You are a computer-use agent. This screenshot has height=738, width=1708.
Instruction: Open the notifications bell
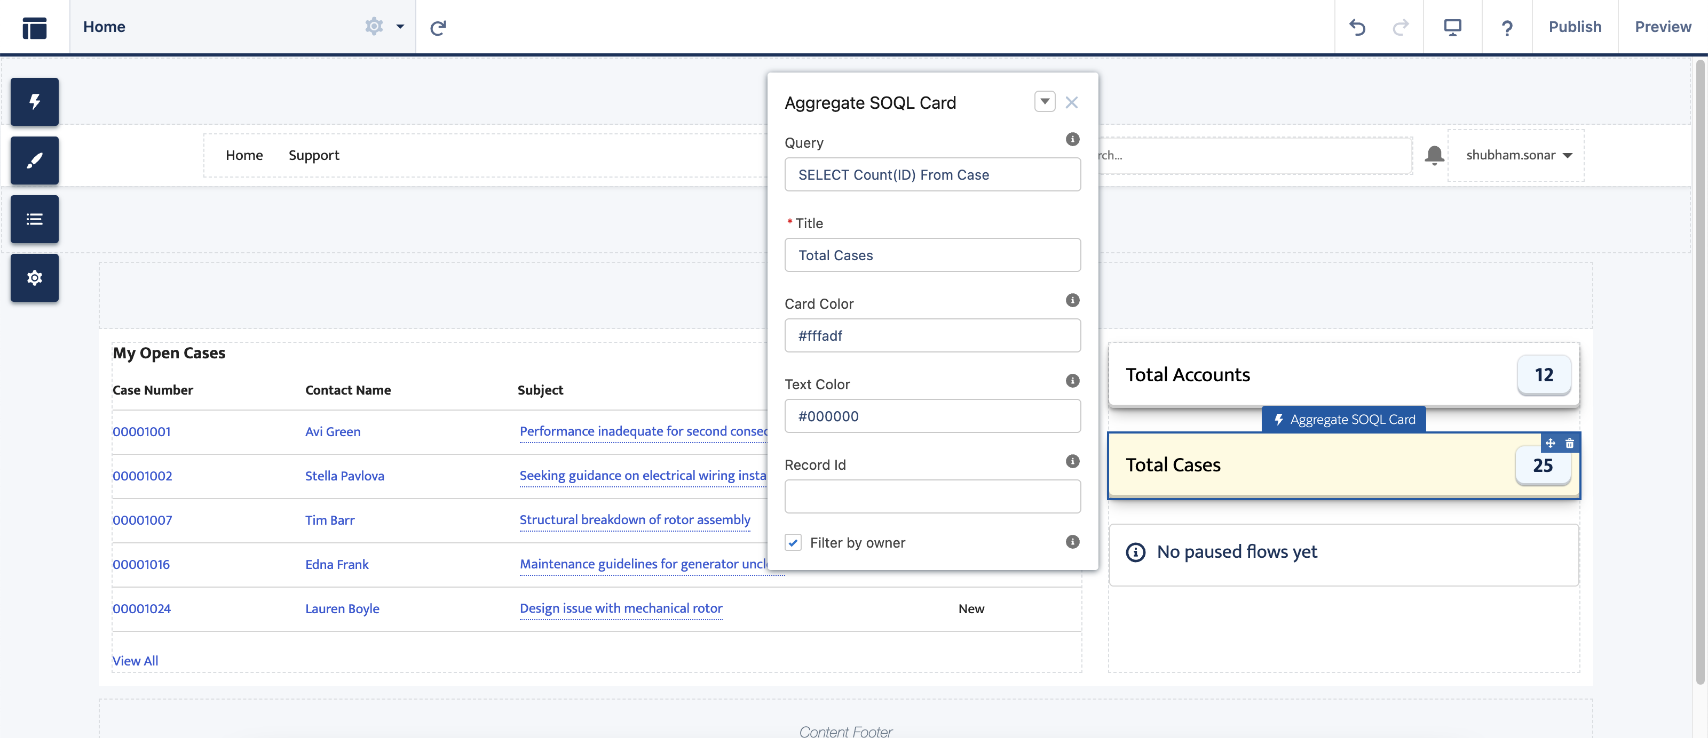[x=1434, y=155]
